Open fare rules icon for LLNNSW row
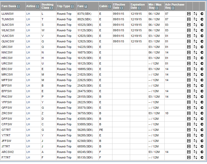 coord(189,14)
